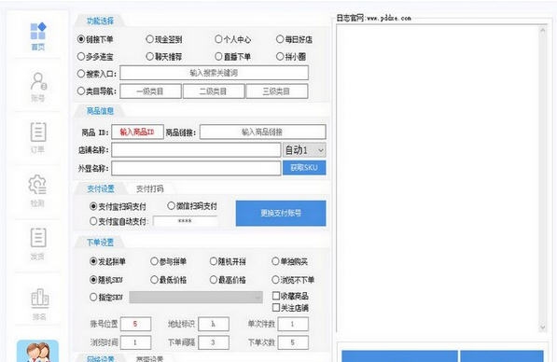Select the 聊天推荐 radio option
Image resolution: width=557 pixels, height=362 pixels.
pos(164,57)
